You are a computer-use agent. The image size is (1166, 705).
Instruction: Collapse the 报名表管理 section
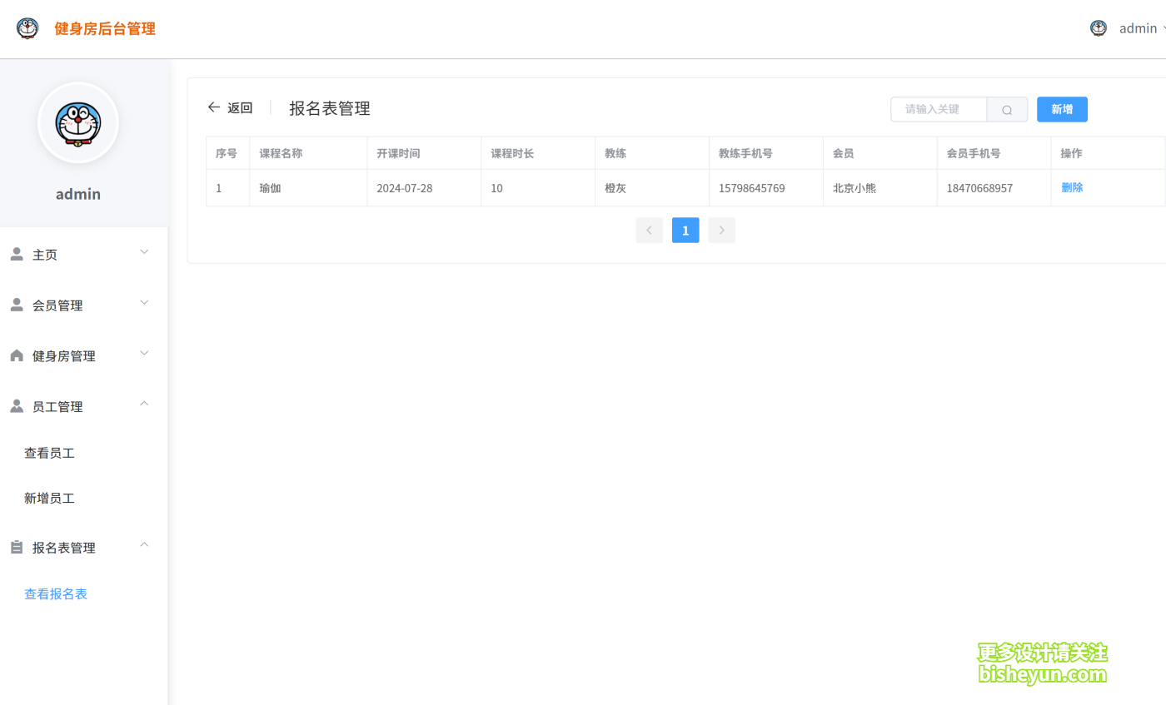coord(143,545)
